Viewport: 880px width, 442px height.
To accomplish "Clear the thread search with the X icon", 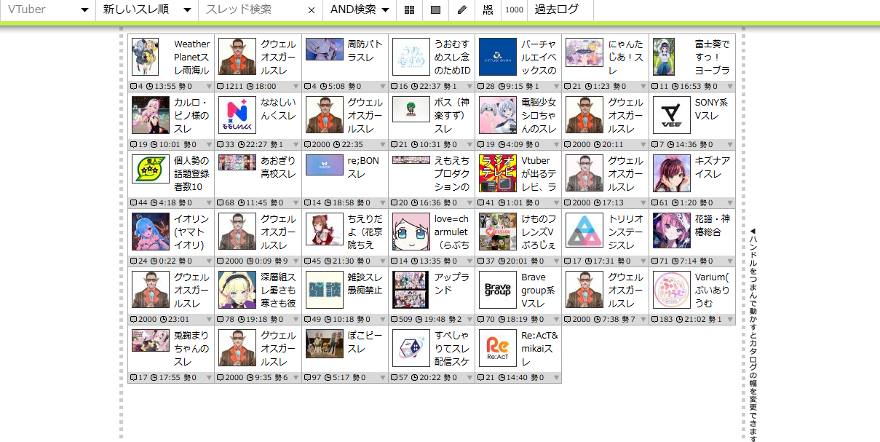I will coord(312,10).
